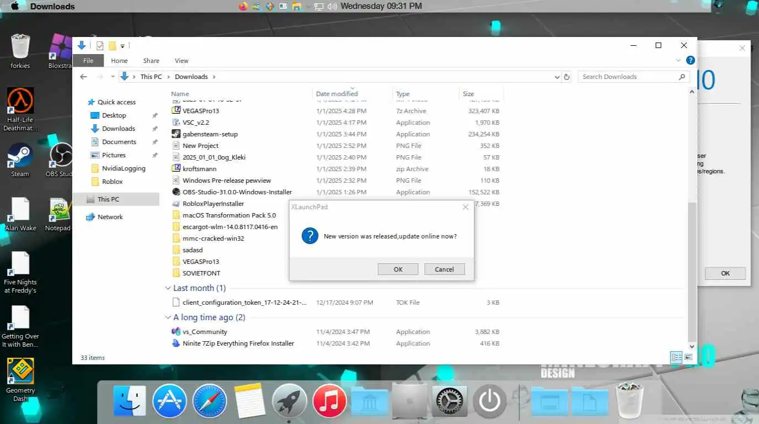Click the volume speaker icon in menu bar
The image size is (759, 424).
pos(332,7)
